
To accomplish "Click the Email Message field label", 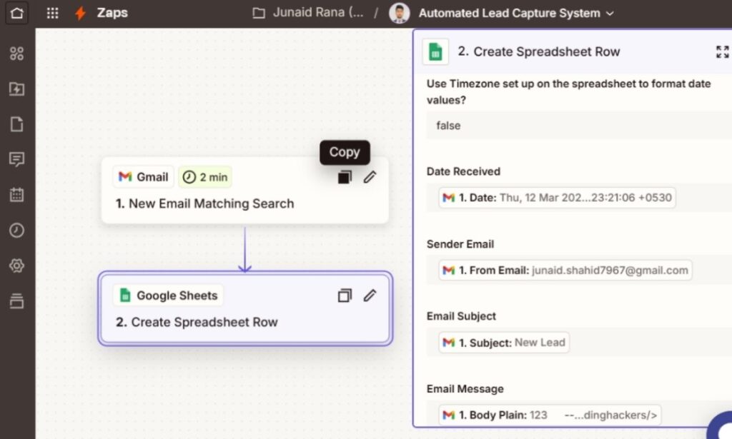I will click(465, 388).
